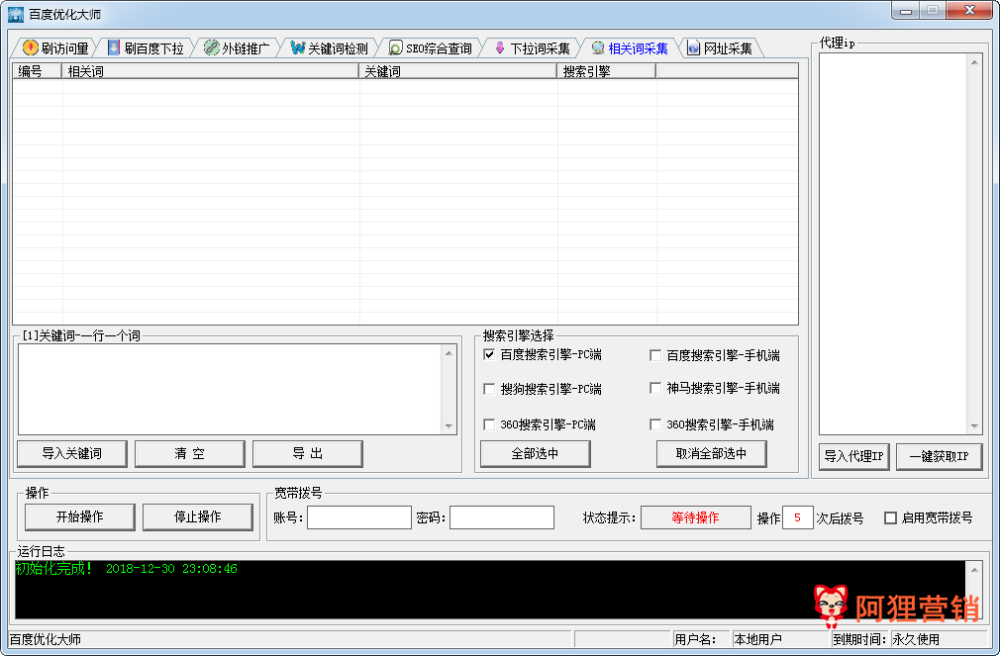Check 神马搜索引擎-手机端 option
This screenshot has width=1000, height=656.
coord(655,388)
